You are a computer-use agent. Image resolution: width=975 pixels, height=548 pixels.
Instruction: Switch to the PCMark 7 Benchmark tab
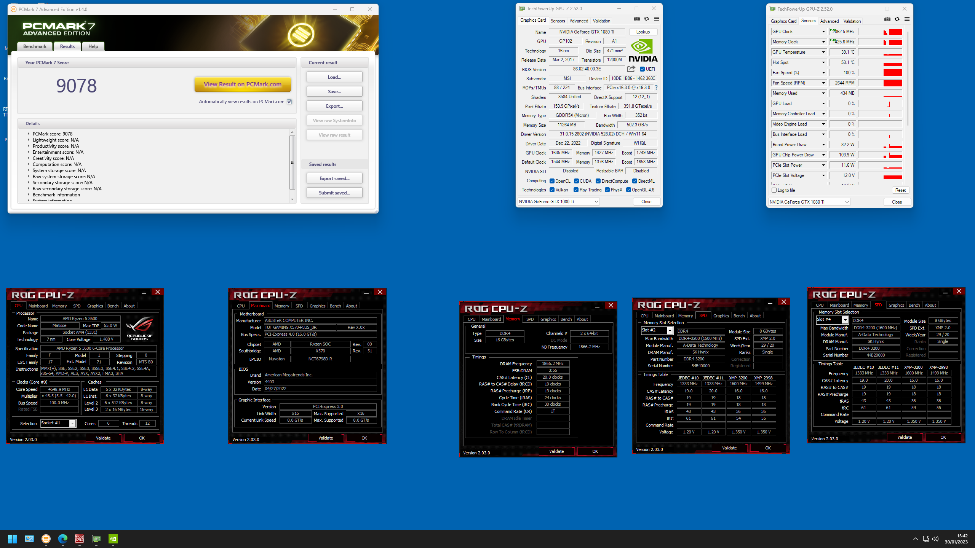(x=35, y=46)
